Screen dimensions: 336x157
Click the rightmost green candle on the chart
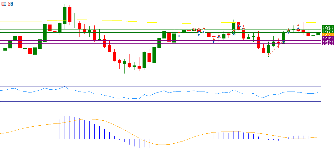click(x=318, y=34)
